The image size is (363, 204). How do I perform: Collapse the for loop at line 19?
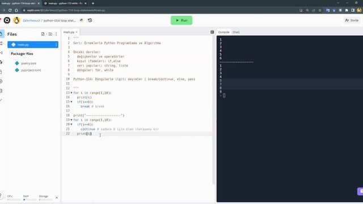point(71,120)
